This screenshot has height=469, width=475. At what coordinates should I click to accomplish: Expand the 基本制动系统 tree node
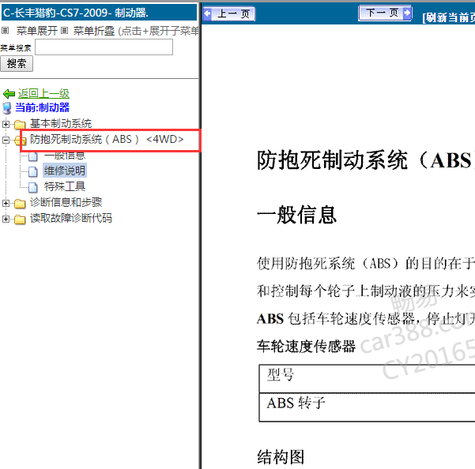click(x=6, y=124)
